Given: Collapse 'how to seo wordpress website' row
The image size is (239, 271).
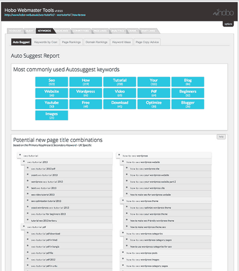Looking at the screenshot, I should (x=166, y=162).
